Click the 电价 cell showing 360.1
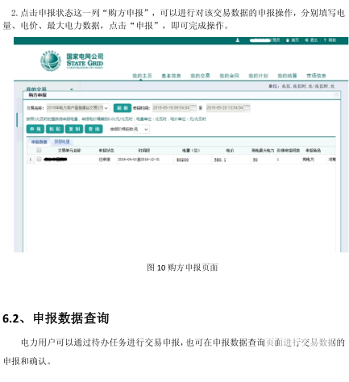The width and height of the screenshot is (349, 382). point(231,160)
